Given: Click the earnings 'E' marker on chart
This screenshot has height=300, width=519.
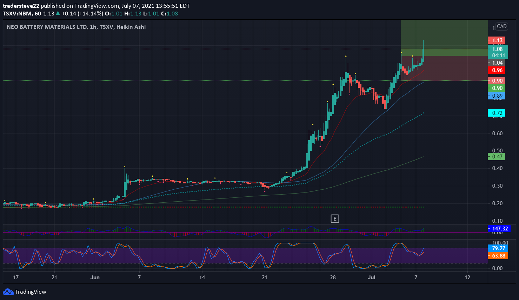Looking at the screenshot, I should [335, 219].
